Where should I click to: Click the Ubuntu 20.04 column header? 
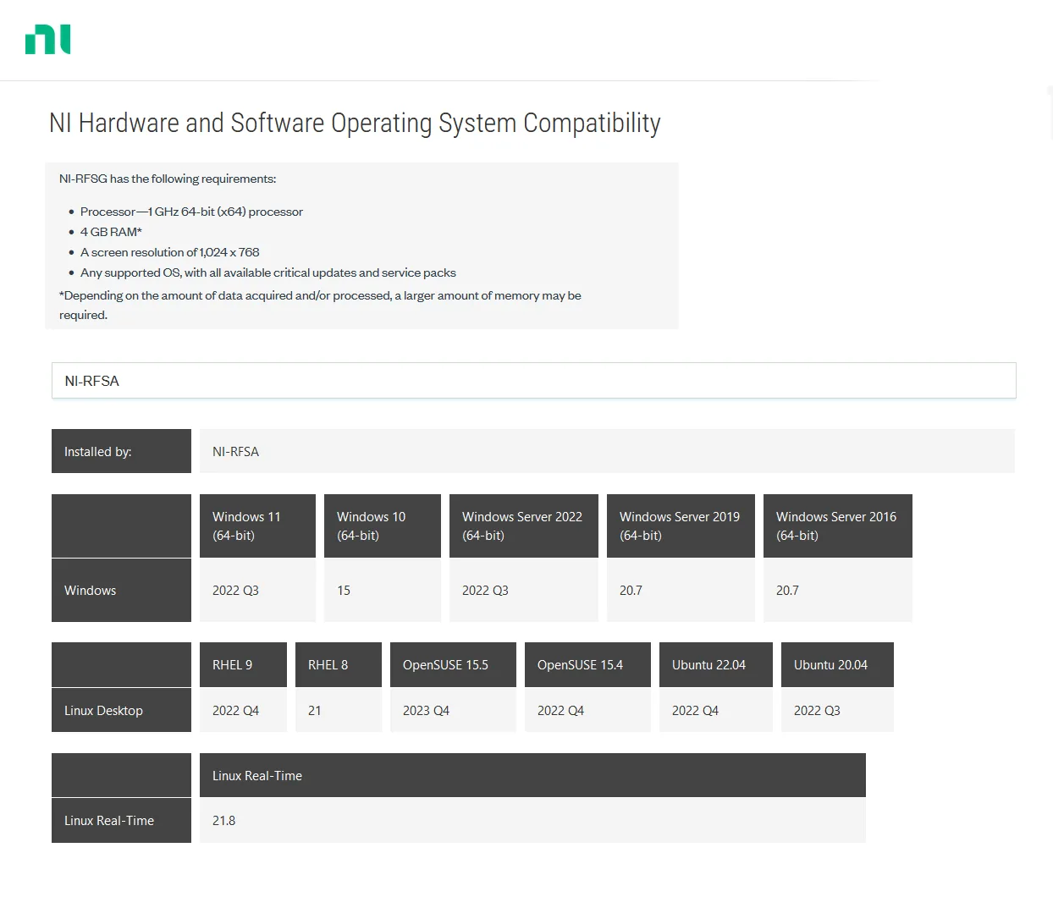[x=837, y=664]
